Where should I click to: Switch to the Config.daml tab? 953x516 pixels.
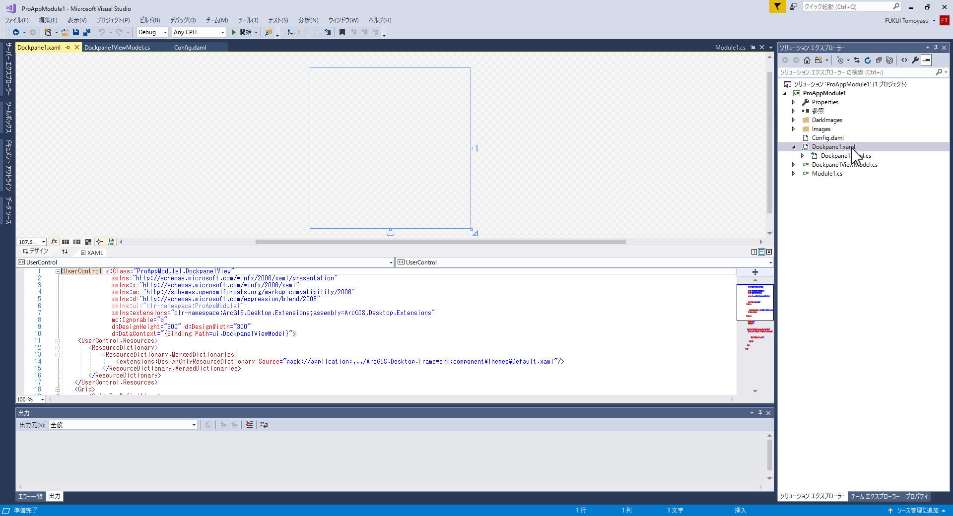pos(190,48)
